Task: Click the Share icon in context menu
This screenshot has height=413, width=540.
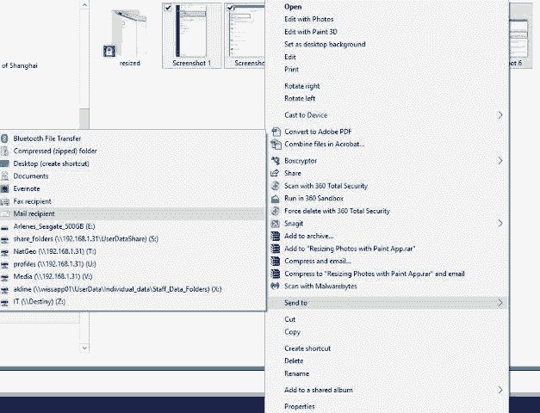Action: pos(275,173)
